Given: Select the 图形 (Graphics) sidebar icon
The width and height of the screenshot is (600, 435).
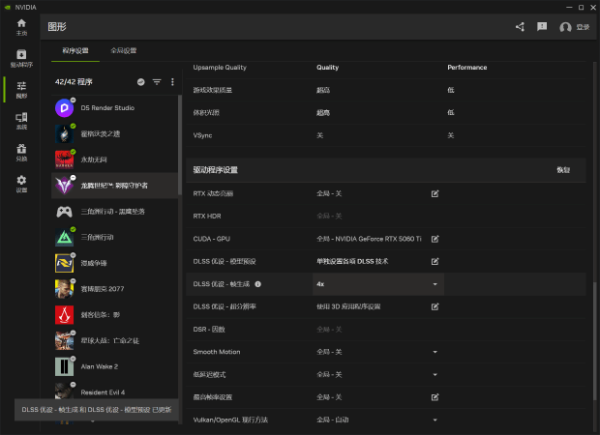Looking at the screenshot, I should pos(21,90).
